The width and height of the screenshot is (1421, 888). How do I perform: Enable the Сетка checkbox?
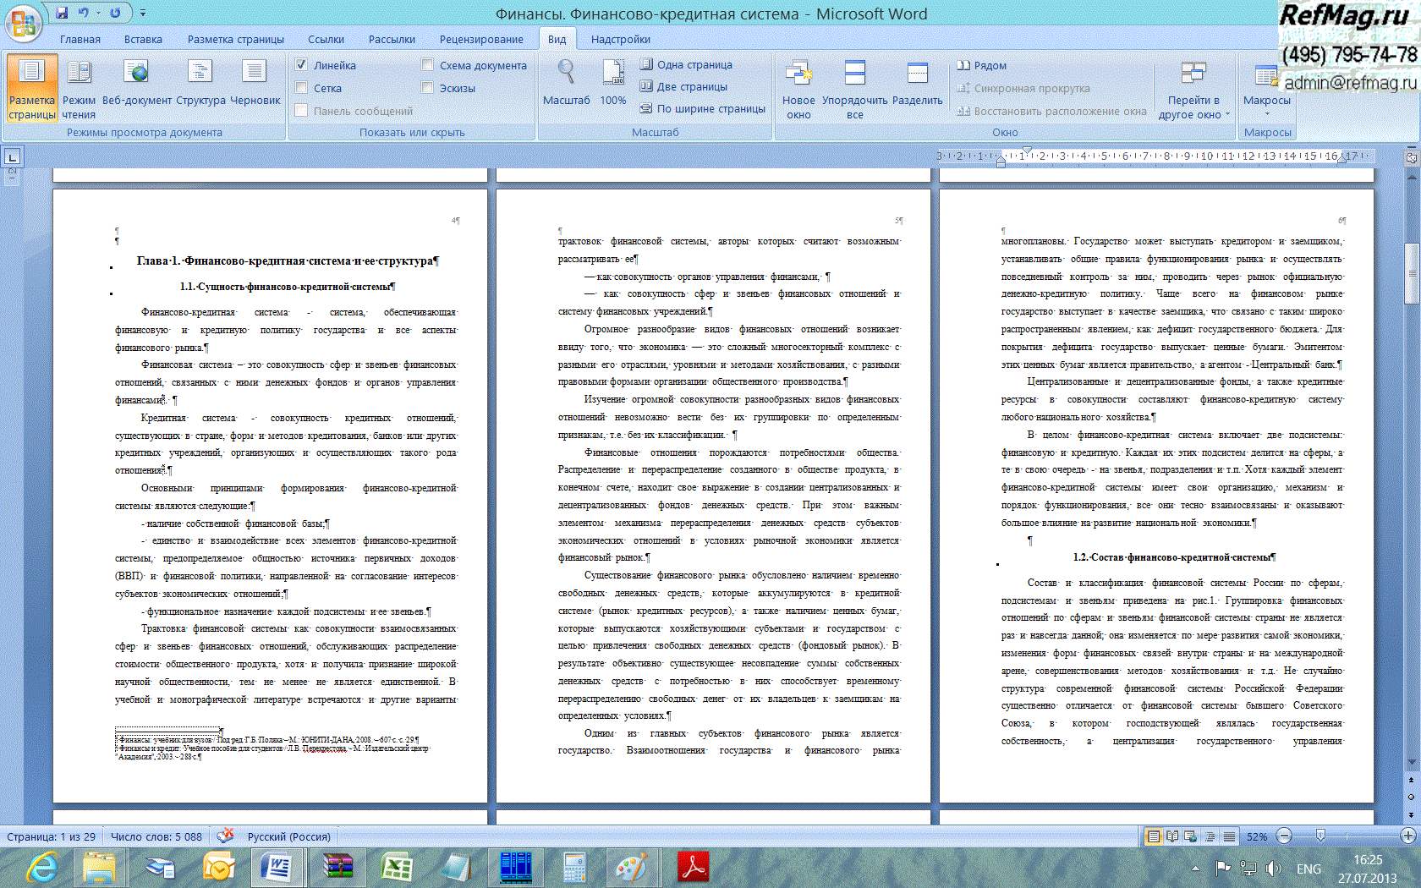click(x=301, y=88)
